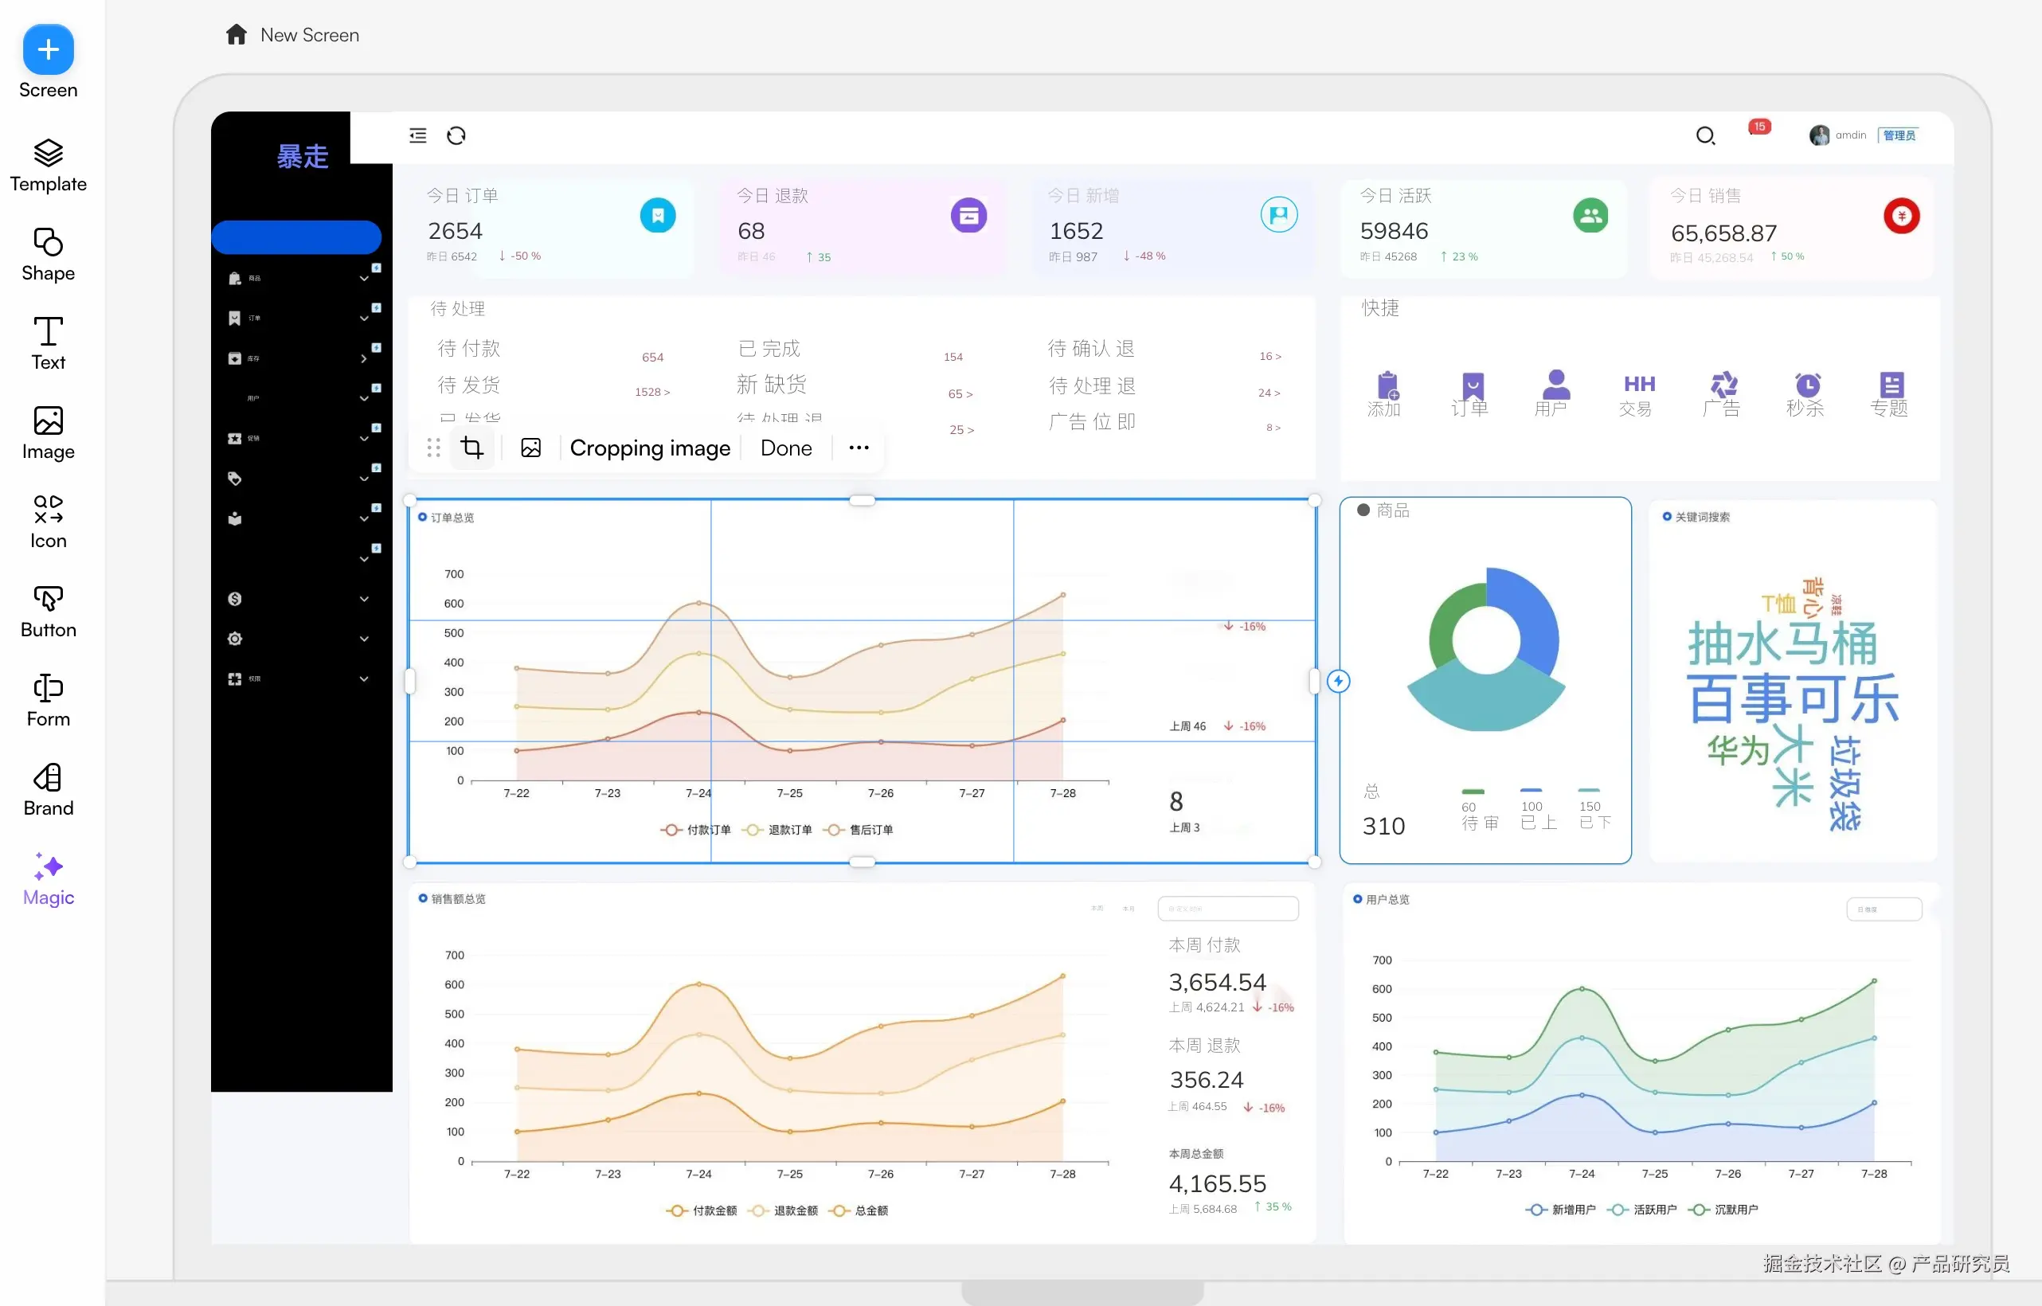This screenshot has height=1306, width=2042.
Task: Click the drag grip dots on floating toolbar
Action: tap(433, 448)
